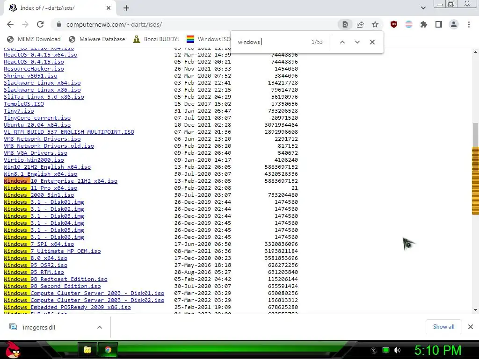Open the striped flag extension icon
Screen dimensions: 479x359
pyautogui.click(x=409, y=24)
